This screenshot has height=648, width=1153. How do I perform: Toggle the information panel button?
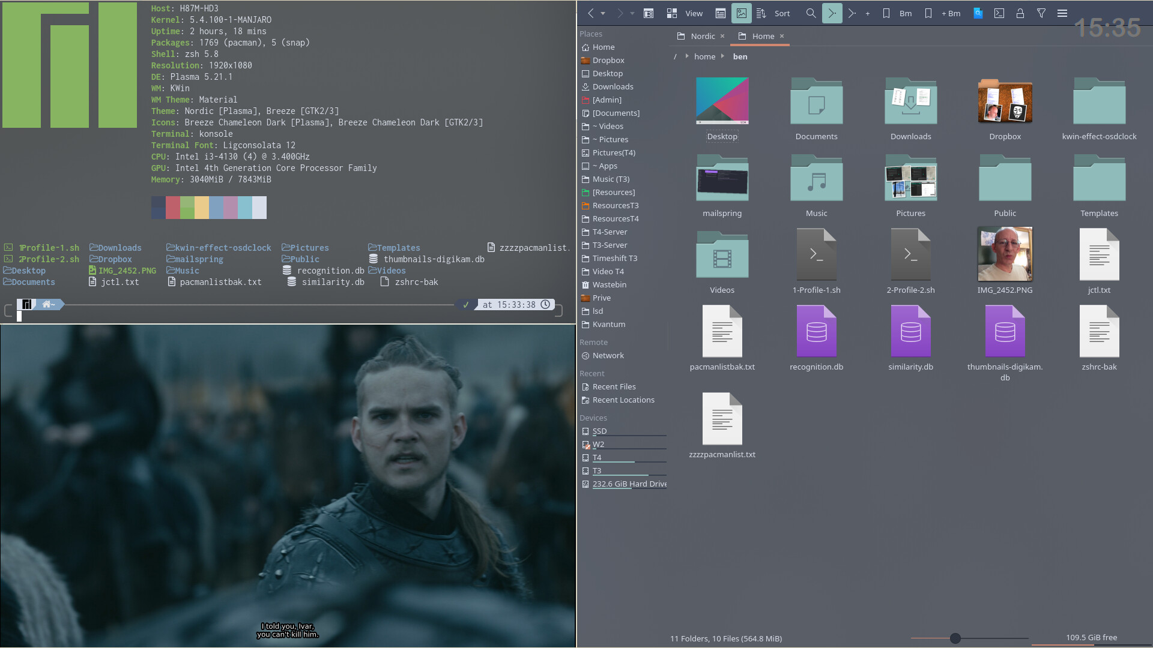point(721,13)
